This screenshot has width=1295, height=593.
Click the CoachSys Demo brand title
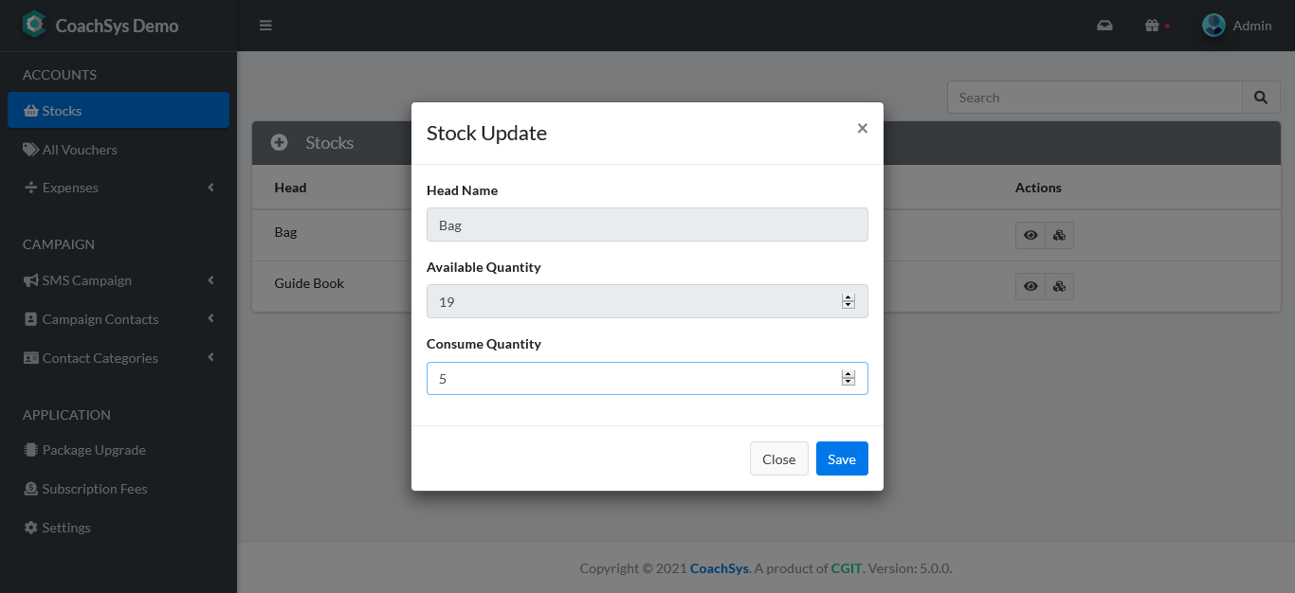pyautogui.click(x=117, y=26)
